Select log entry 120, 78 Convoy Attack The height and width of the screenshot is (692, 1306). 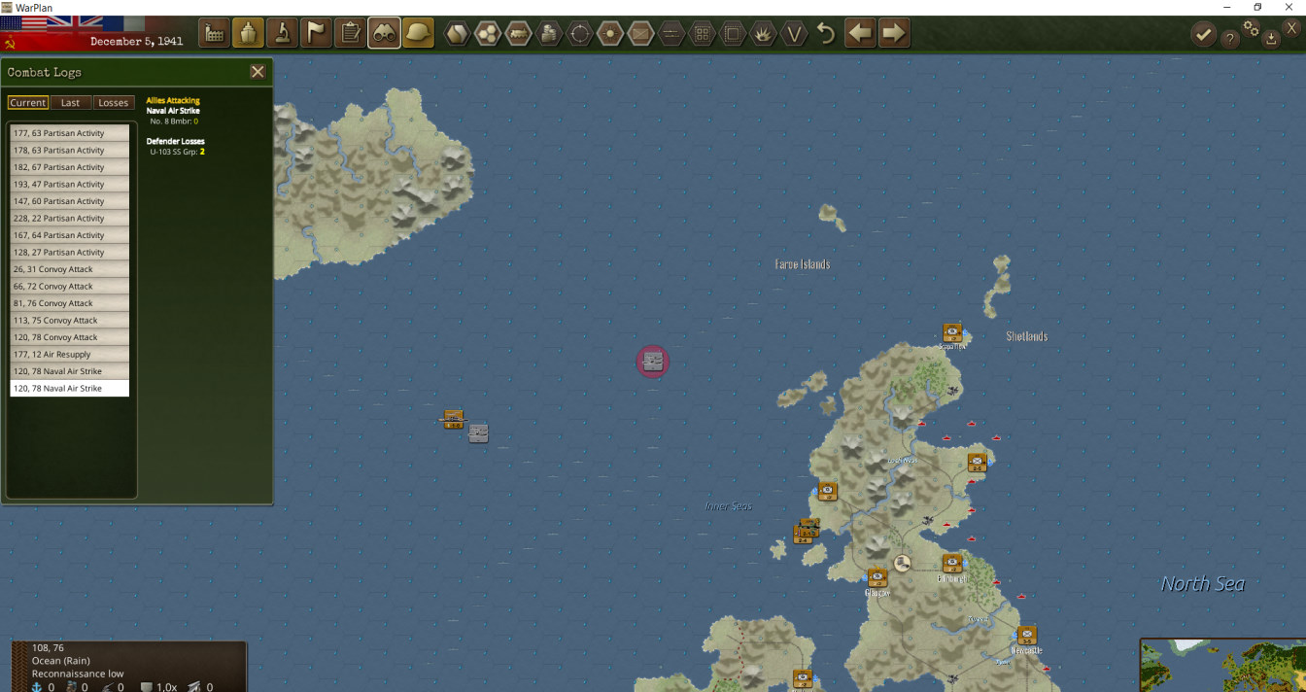click(x=69, y=337)
